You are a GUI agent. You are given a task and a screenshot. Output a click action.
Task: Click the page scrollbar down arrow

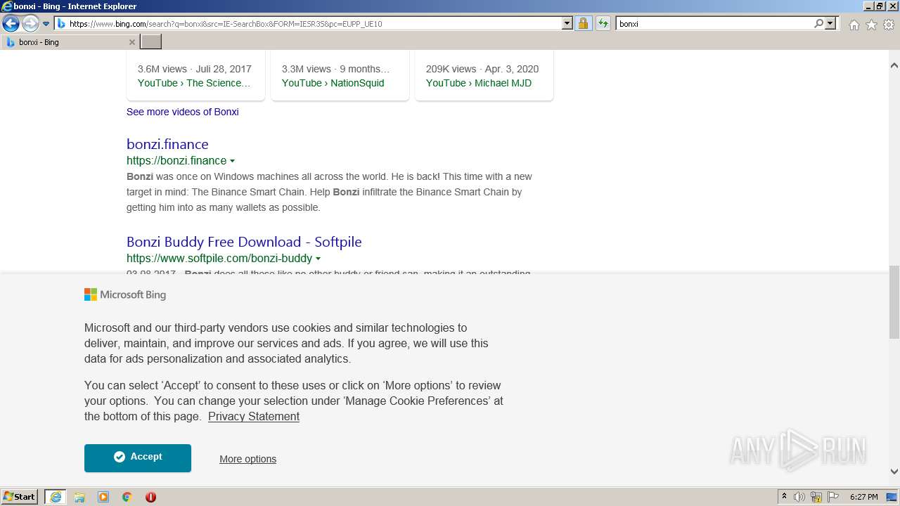894,472
